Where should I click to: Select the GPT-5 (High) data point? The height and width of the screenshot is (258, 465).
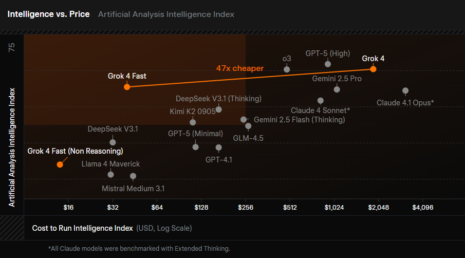click(328, 64)
